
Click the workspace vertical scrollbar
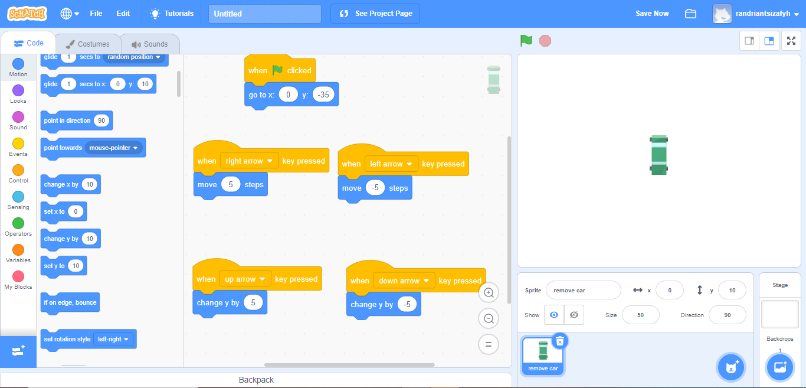509,220
